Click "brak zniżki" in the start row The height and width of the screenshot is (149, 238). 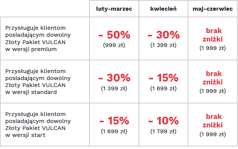(x=214, y=120)
